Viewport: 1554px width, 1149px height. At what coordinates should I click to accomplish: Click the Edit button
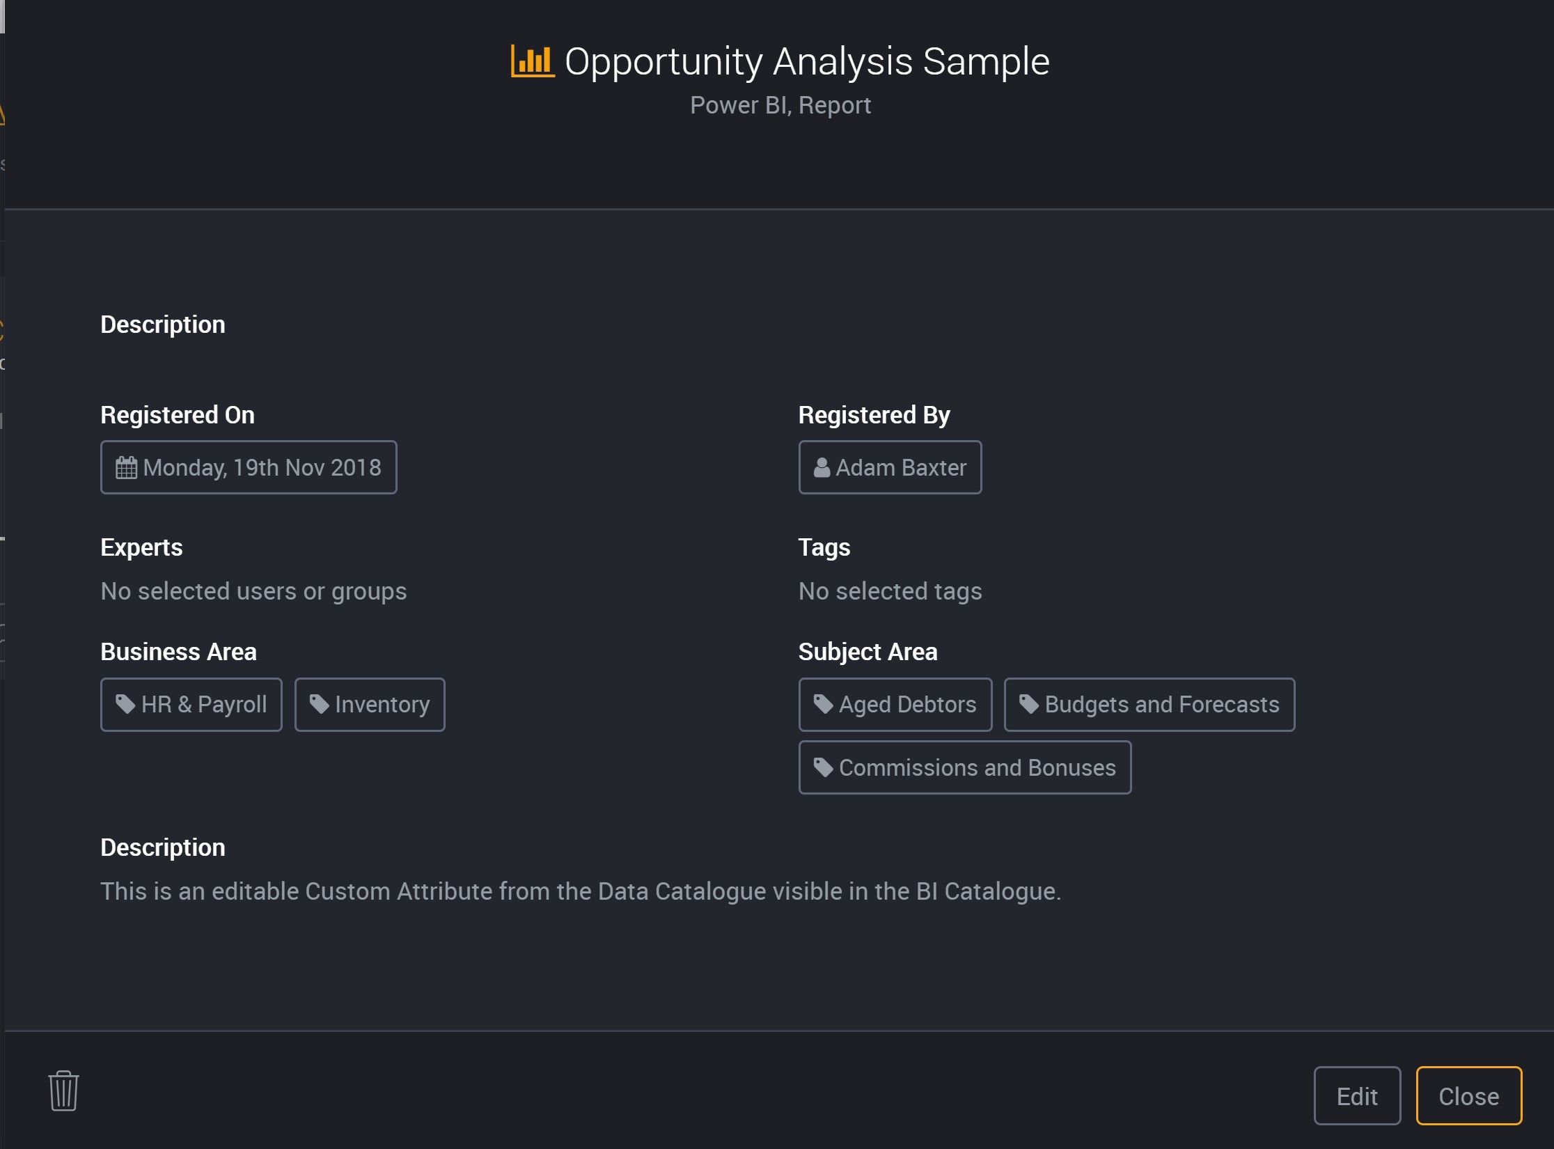[x=1357, y=1096]
